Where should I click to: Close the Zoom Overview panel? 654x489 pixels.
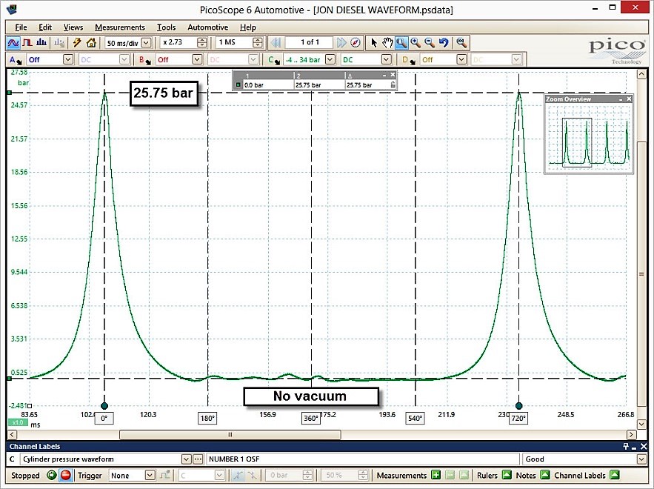pos(629,99)
